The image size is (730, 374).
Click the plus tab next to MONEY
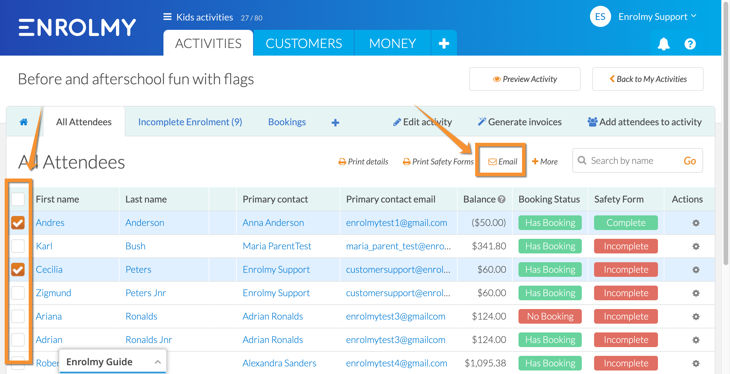pyautogui.click(x=444, y=43)
